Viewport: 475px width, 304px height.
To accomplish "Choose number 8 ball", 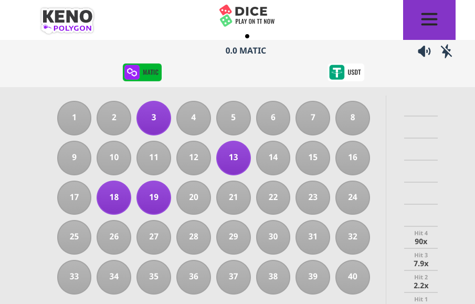I will [353, 118].
